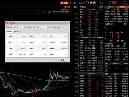Go to next stock with right arrow

[x=100, y=3]
